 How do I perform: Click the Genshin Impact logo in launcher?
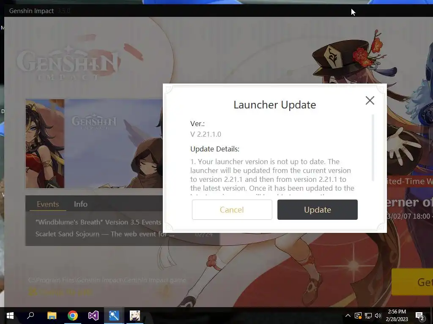tap(68, 65)
